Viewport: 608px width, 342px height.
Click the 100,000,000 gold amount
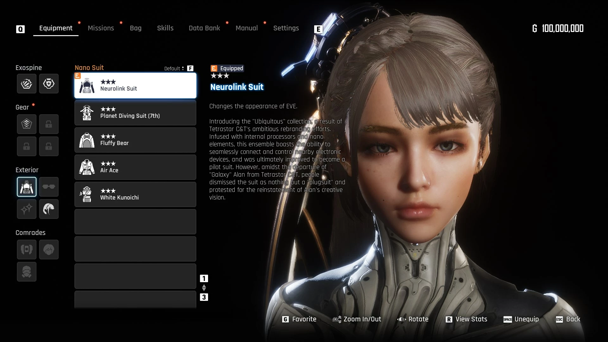(563, 28)
